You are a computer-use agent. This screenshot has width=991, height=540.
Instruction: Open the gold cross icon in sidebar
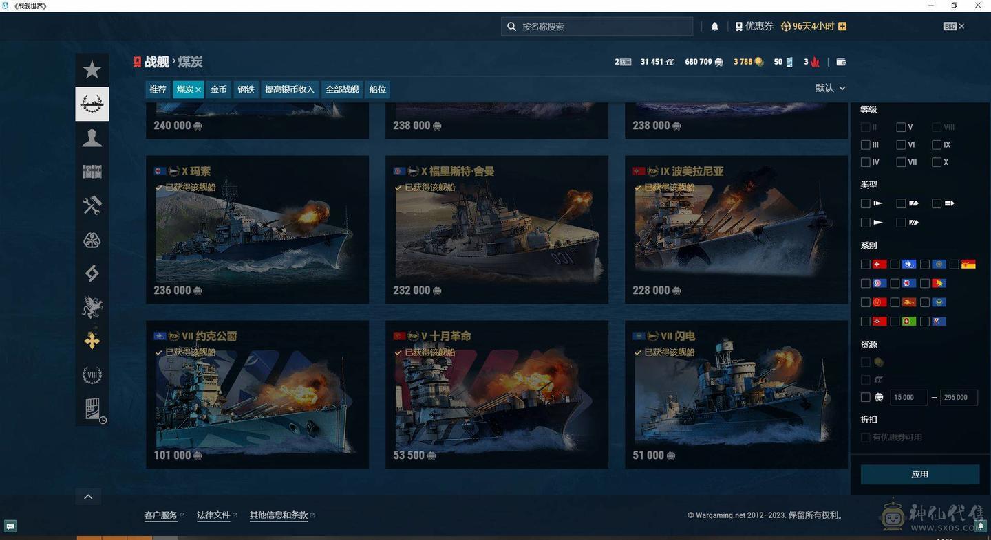point(92,341)
